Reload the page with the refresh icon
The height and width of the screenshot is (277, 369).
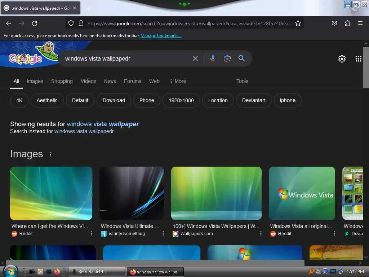(x=35, y=23)
